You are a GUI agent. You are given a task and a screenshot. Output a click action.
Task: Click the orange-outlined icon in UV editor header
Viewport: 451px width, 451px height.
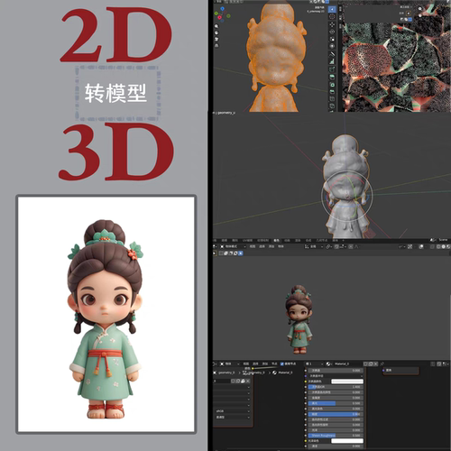(409, 14)
